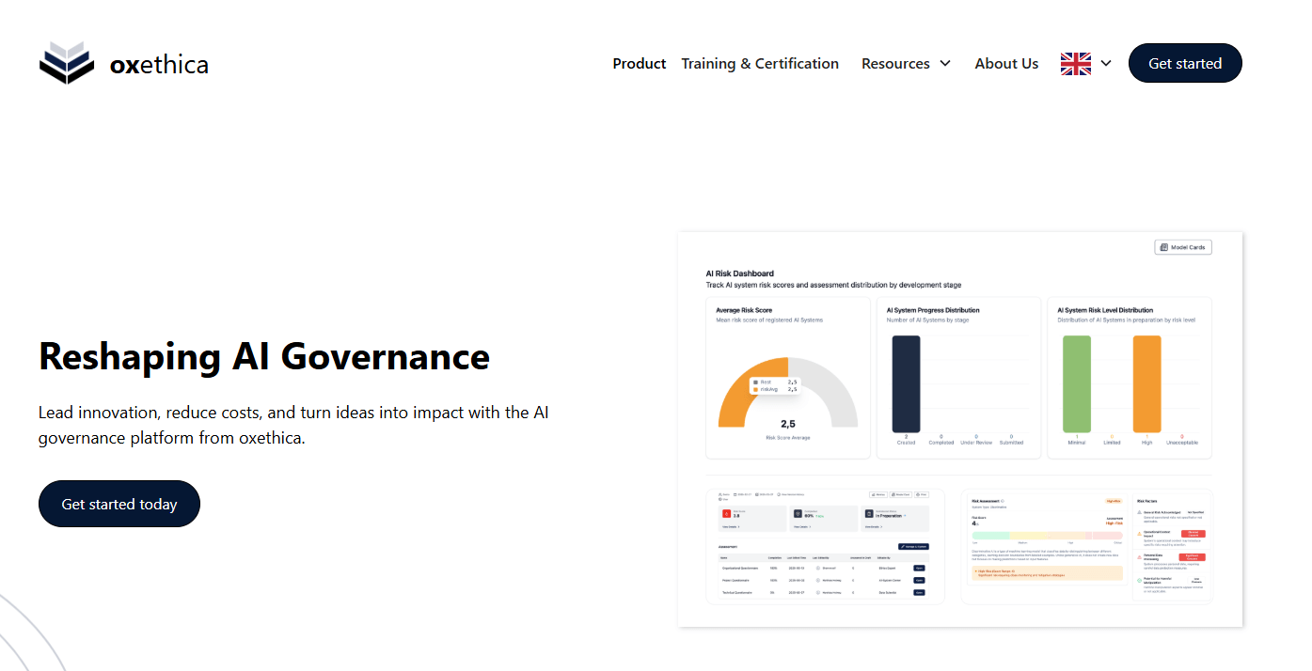1312x671 pixels.
Task: Click the colored risk level progress bar
Action: 1047,535
